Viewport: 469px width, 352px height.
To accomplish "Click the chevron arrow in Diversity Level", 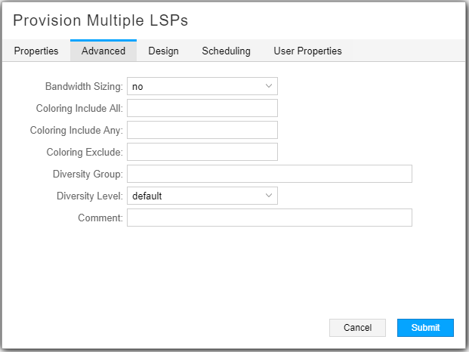I will (x=269, y=196).
